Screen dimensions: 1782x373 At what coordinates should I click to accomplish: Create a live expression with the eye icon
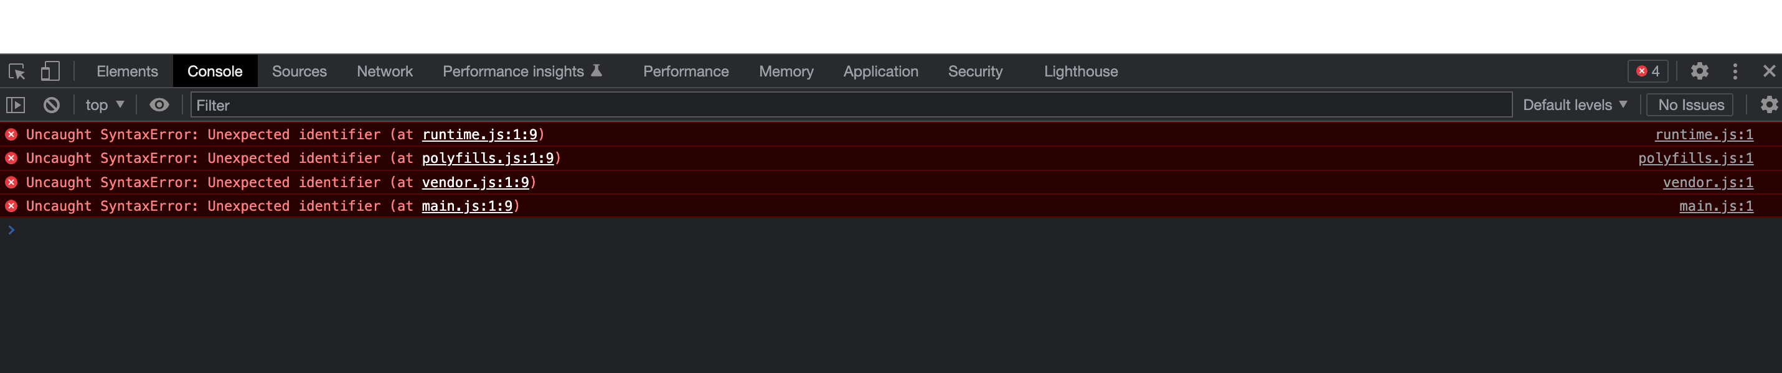tap(161, 104)
